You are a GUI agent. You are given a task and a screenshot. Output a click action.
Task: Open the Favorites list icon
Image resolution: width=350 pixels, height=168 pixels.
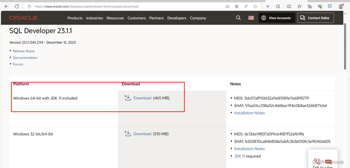[x=299, y=6]
